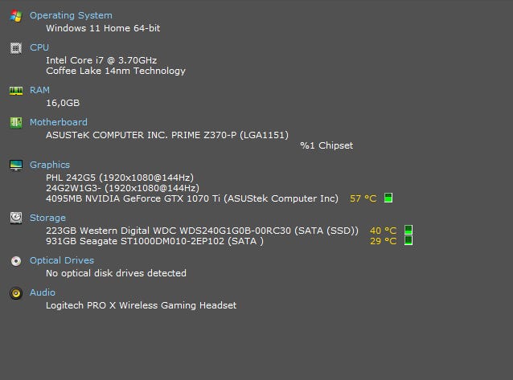Open the Audio section heading
The image size is (513, 380).
pos(43,292)
